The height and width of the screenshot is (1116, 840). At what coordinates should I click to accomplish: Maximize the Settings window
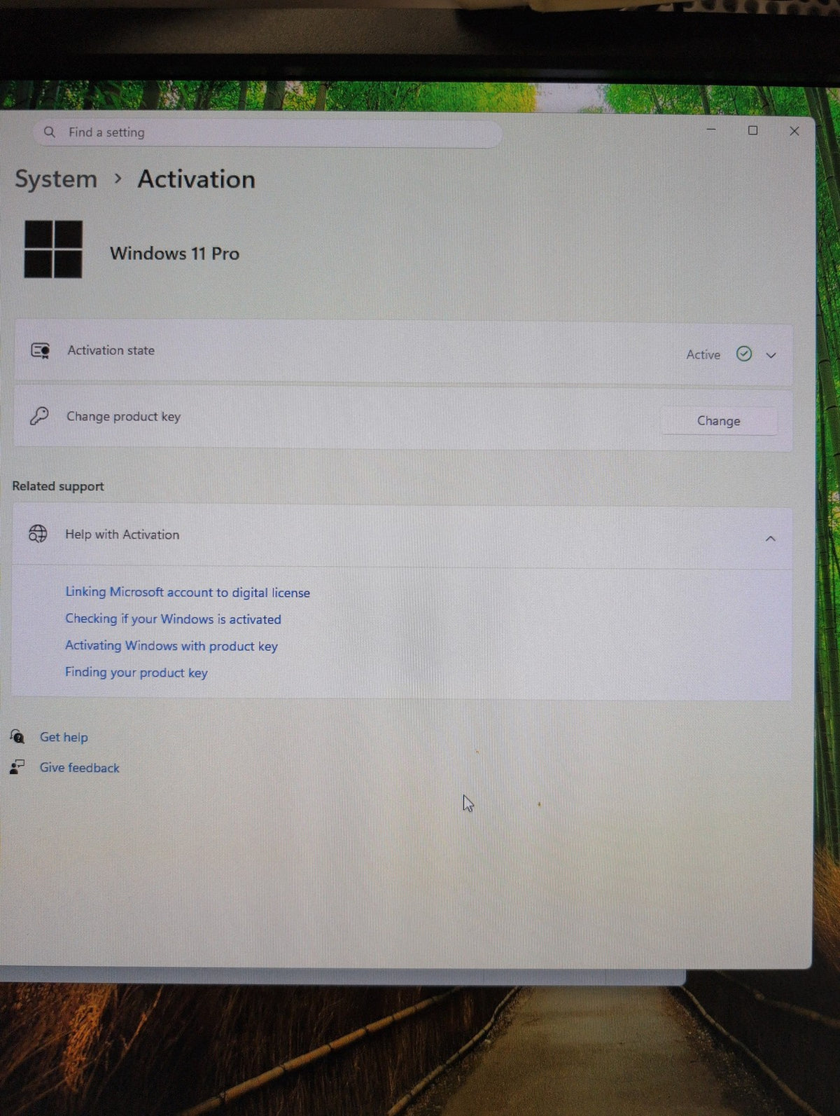point(752,130)
